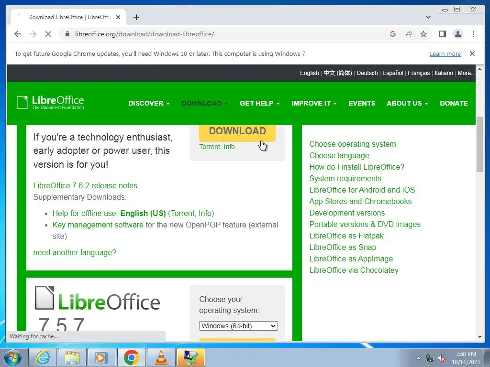
Task: Click need another language? link
Action: (x=75, y=252)
